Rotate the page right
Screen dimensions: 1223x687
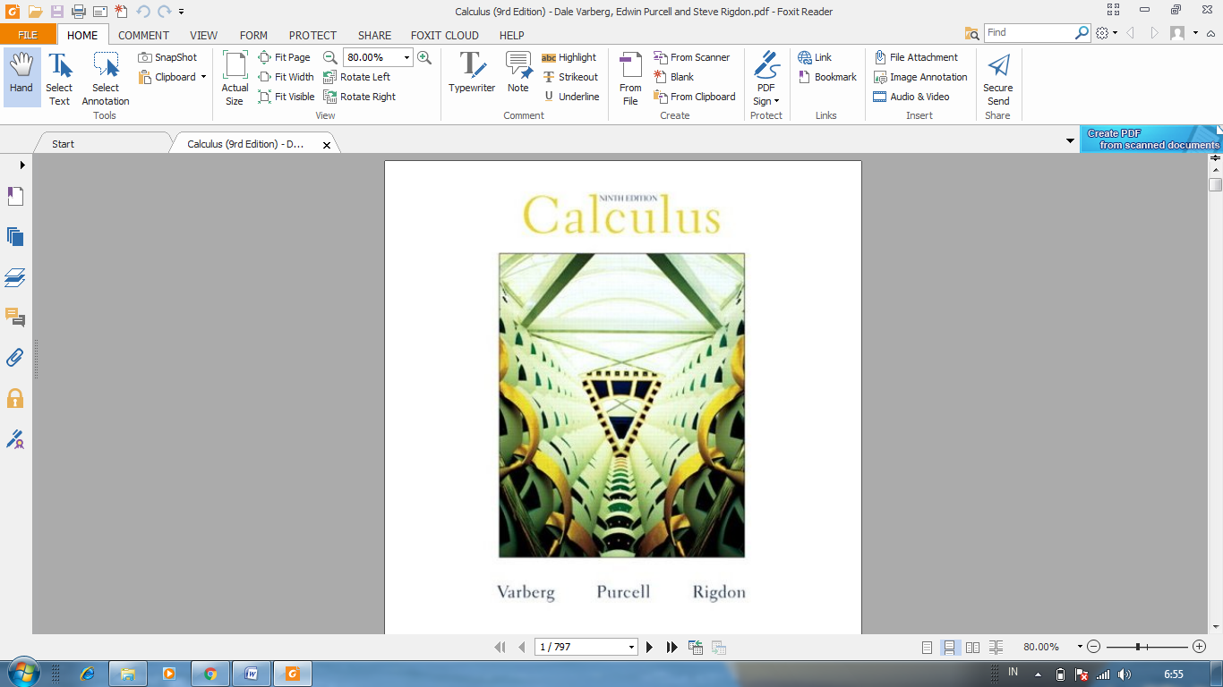click(x=360, y=97)
